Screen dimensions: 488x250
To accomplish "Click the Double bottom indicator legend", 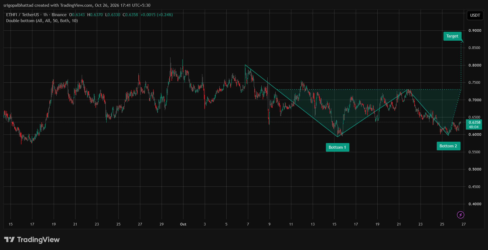I will click(x=42, y=21).
